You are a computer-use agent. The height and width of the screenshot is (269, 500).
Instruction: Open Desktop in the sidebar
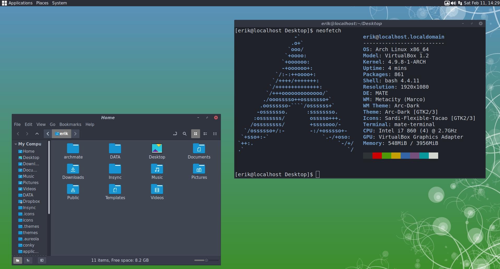(29, 157)
